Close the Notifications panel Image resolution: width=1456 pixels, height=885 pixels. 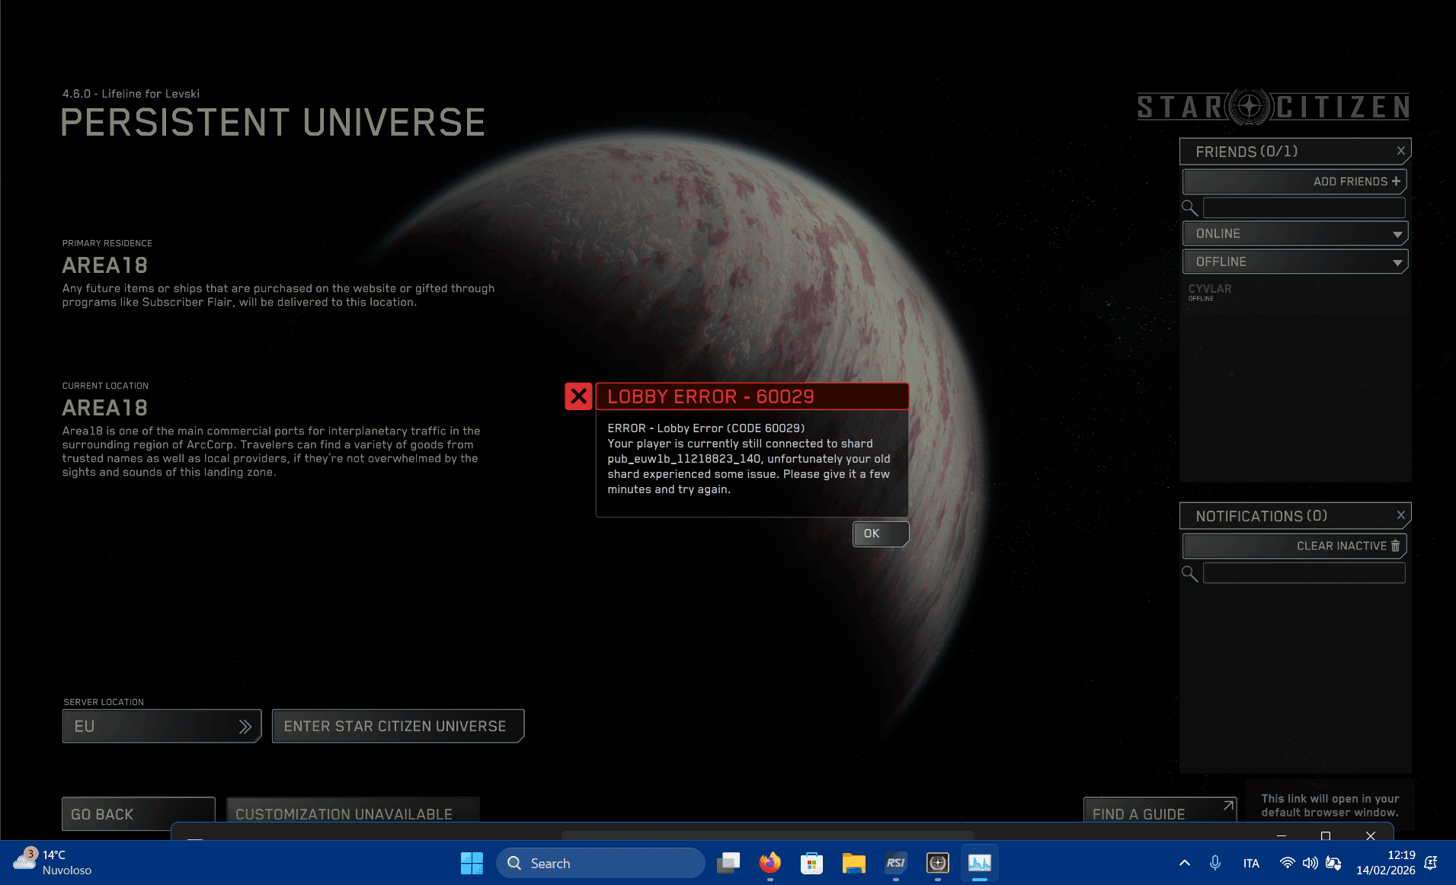click(1400, 515)
